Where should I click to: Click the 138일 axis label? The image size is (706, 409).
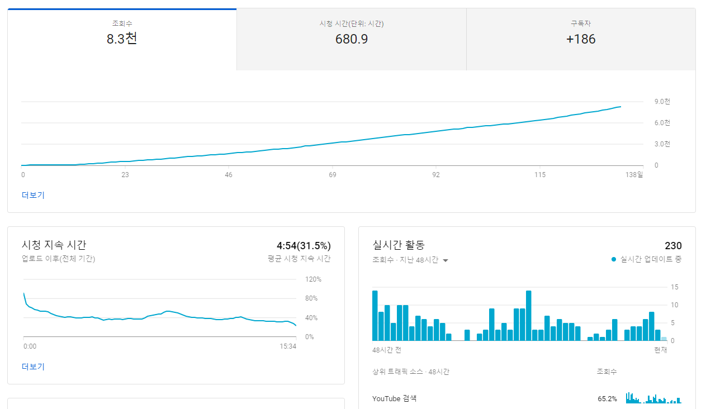click(x=634, y=175)
